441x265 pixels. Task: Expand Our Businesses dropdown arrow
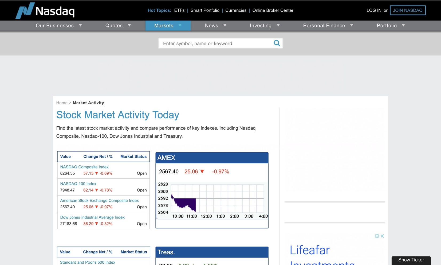(x=80, y=25)
